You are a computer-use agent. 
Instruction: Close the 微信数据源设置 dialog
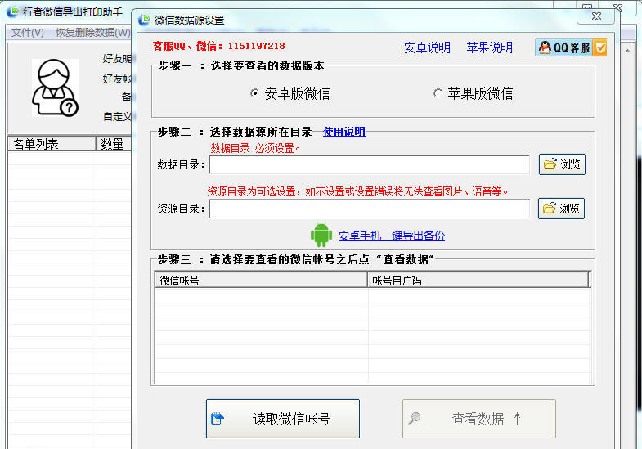596,16
